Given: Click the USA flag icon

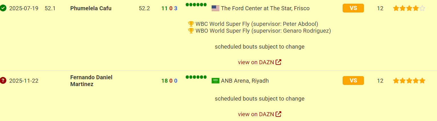Looking at the screenshot, I should click(215, 9).
